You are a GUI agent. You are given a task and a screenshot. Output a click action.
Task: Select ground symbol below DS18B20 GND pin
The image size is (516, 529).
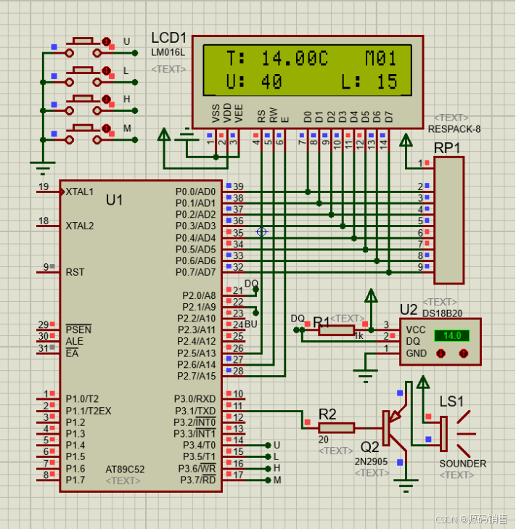point(366,376)
